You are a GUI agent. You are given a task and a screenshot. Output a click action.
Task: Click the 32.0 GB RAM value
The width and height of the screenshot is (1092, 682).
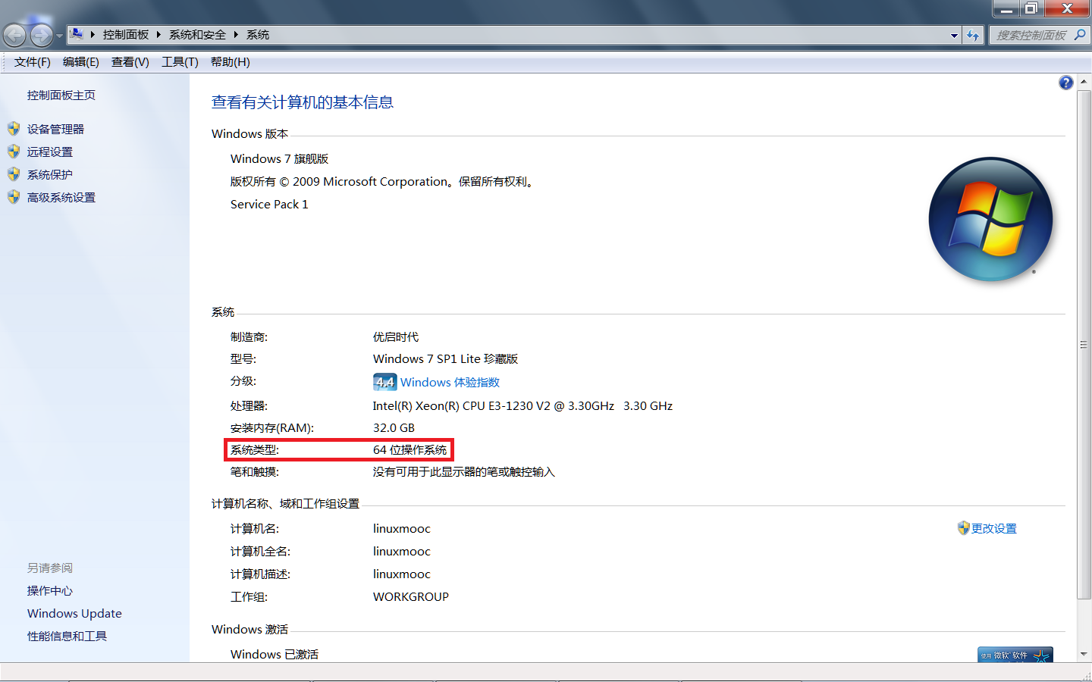[x=394, y=428]
